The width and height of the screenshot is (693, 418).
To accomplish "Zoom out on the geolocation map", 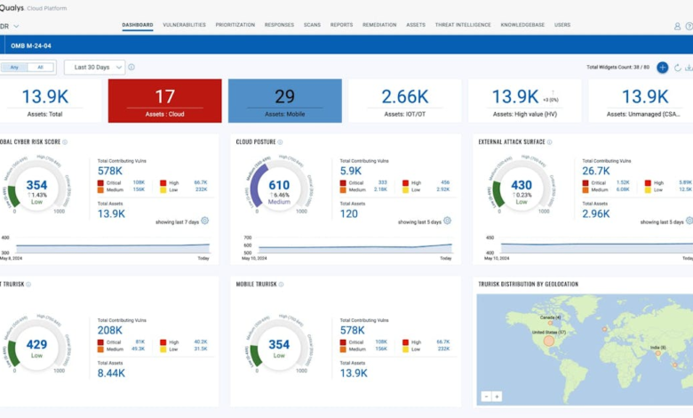I will pyautogui.click(x=486, y=397).
